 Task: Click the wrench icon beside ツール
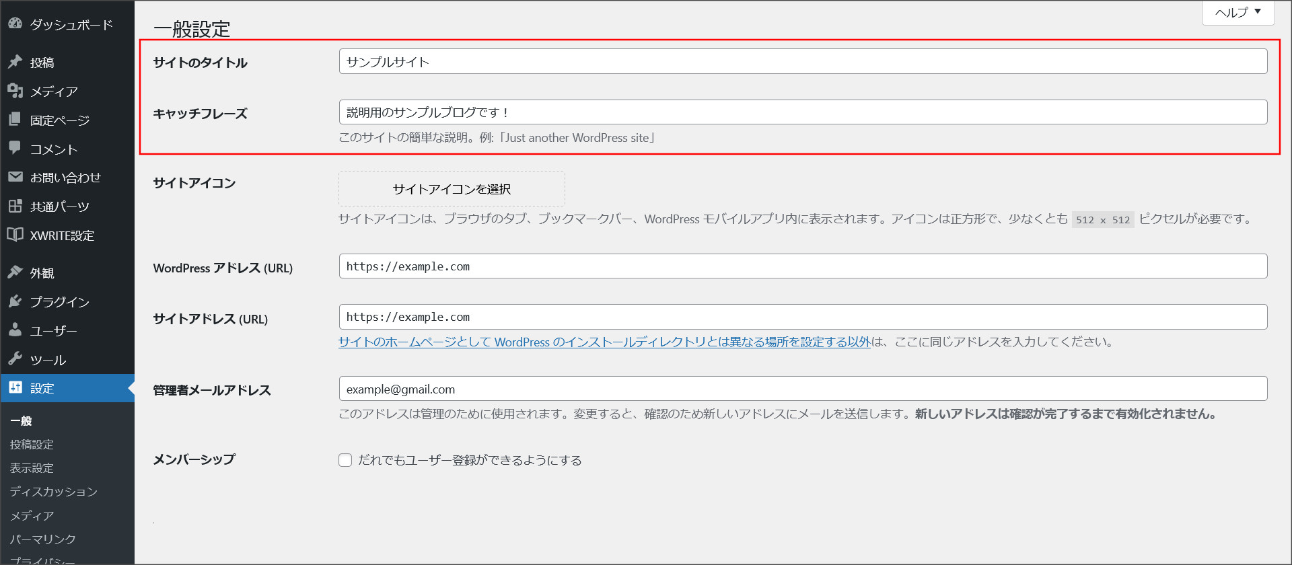[15, 359]
